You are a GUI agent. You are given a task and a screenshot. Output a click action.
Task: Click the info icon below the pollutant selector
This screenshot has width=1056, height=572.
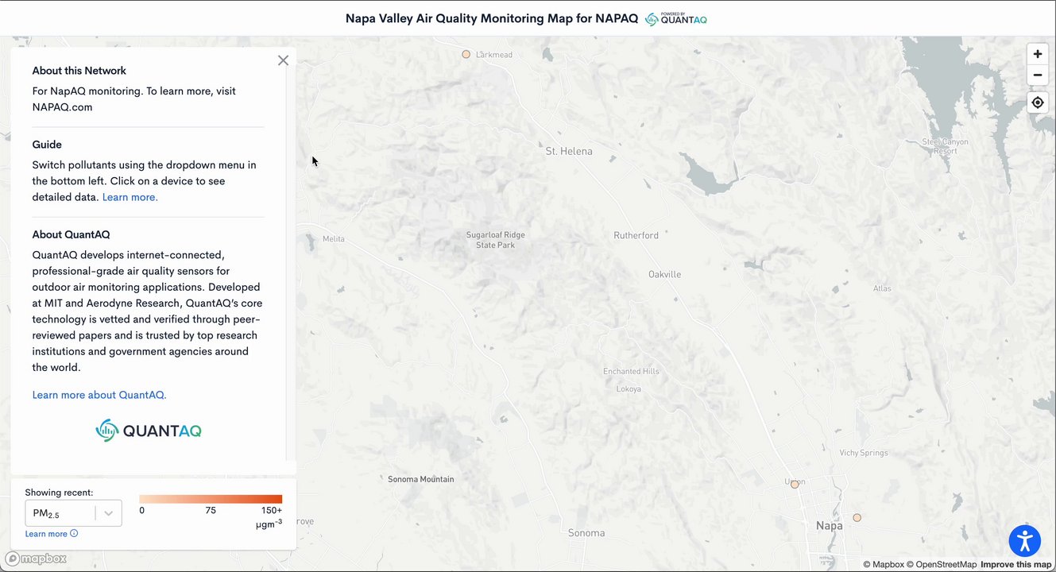74,534
